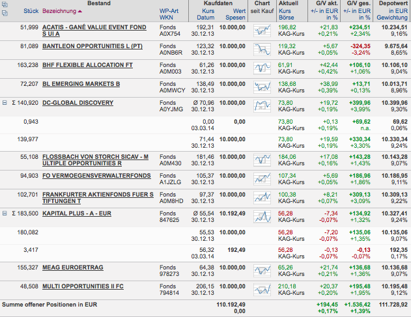Image resolution: width=411 pixels, height=317 pixels.
Task: Open MEAG EUROERTRAG fund page
Action: 73,268
